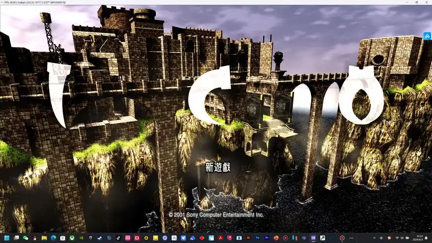Viewport: 432px width, 243px height.
Task: Open the NVIDIA app taskbar icon
Action: pyautogui.click(x=81, y=238)
